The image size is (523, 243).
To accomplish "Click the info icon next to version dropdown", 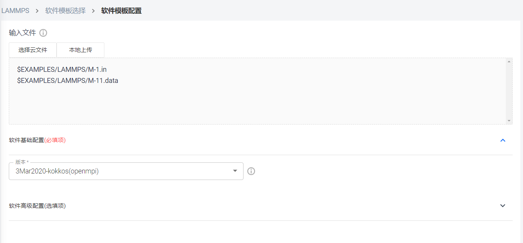I will tap(251, 171).
